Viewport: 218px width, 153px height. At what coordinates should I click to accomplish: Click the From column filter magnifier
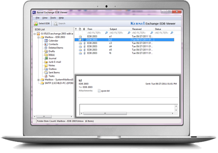(106, 33)
